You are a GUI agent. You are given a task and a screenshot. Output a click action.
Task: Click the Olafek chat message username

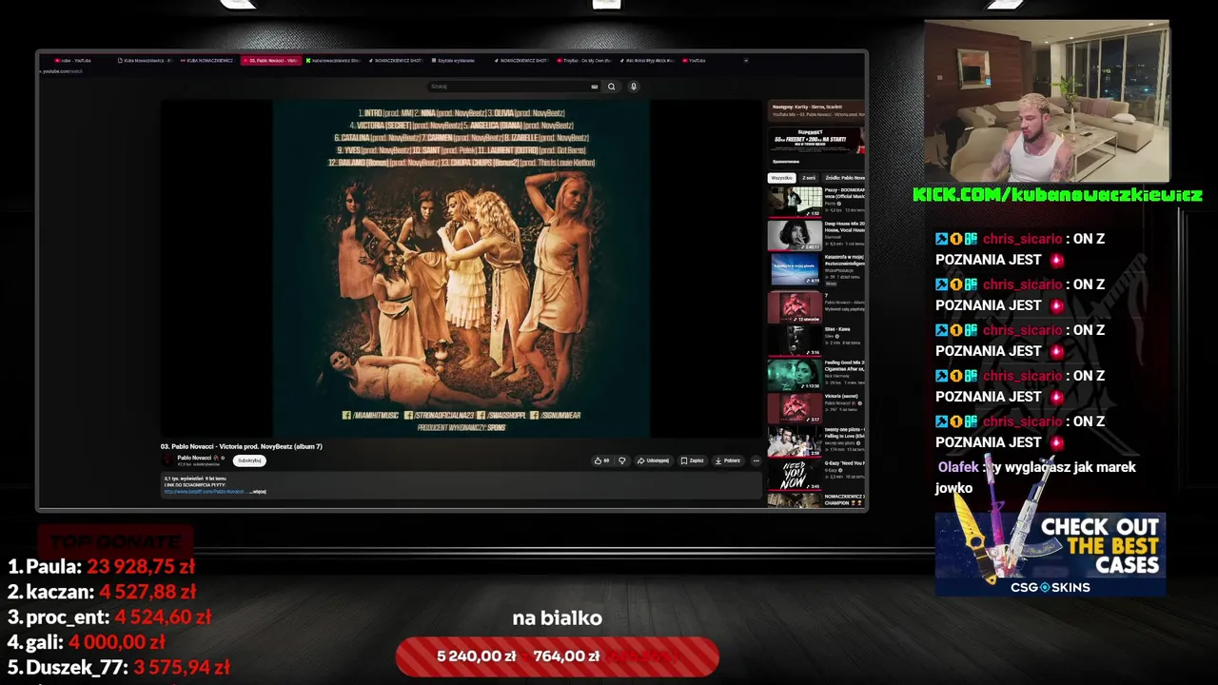click(958, 467)
